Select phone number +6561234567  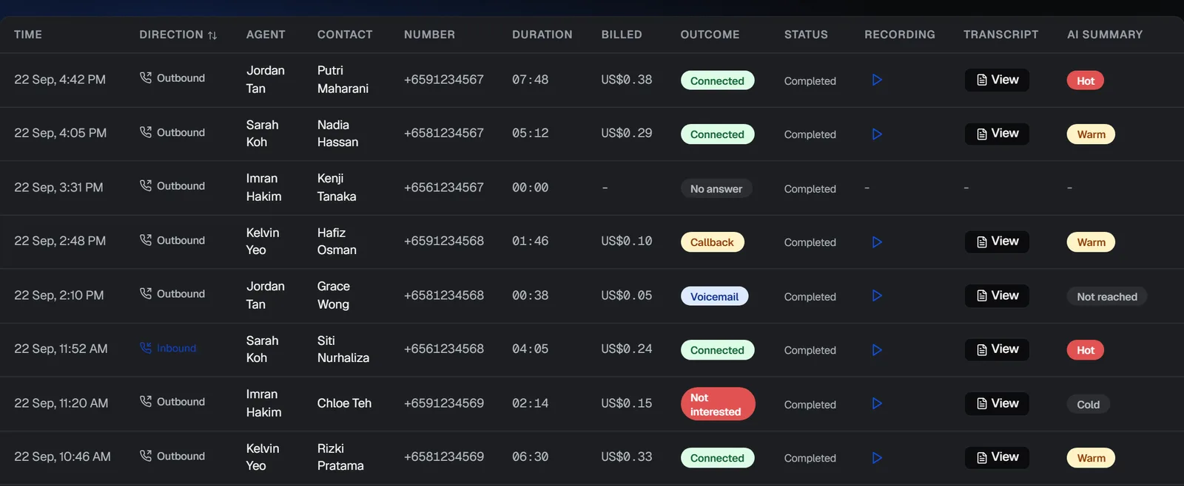click(444, 188)
